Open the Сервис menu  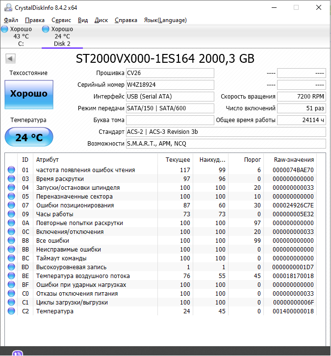click(61, 20)
